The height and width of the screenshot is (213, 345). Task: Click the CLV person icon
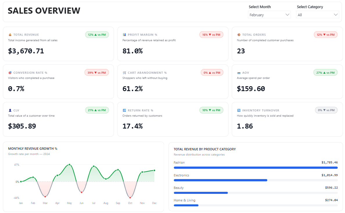coord(10,111)
